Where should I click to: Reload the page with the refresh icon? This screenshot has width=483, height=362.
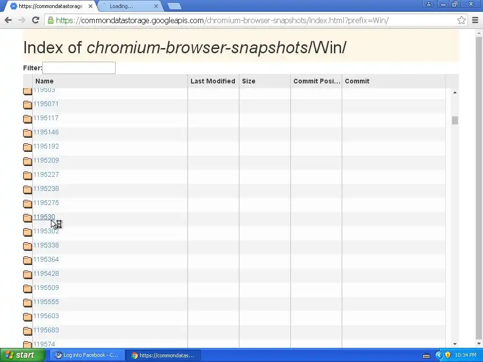pos(36,20)
